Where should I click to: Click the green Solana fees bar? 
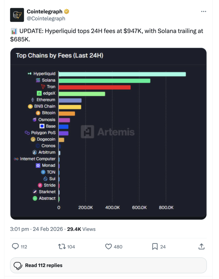point(104,80)
